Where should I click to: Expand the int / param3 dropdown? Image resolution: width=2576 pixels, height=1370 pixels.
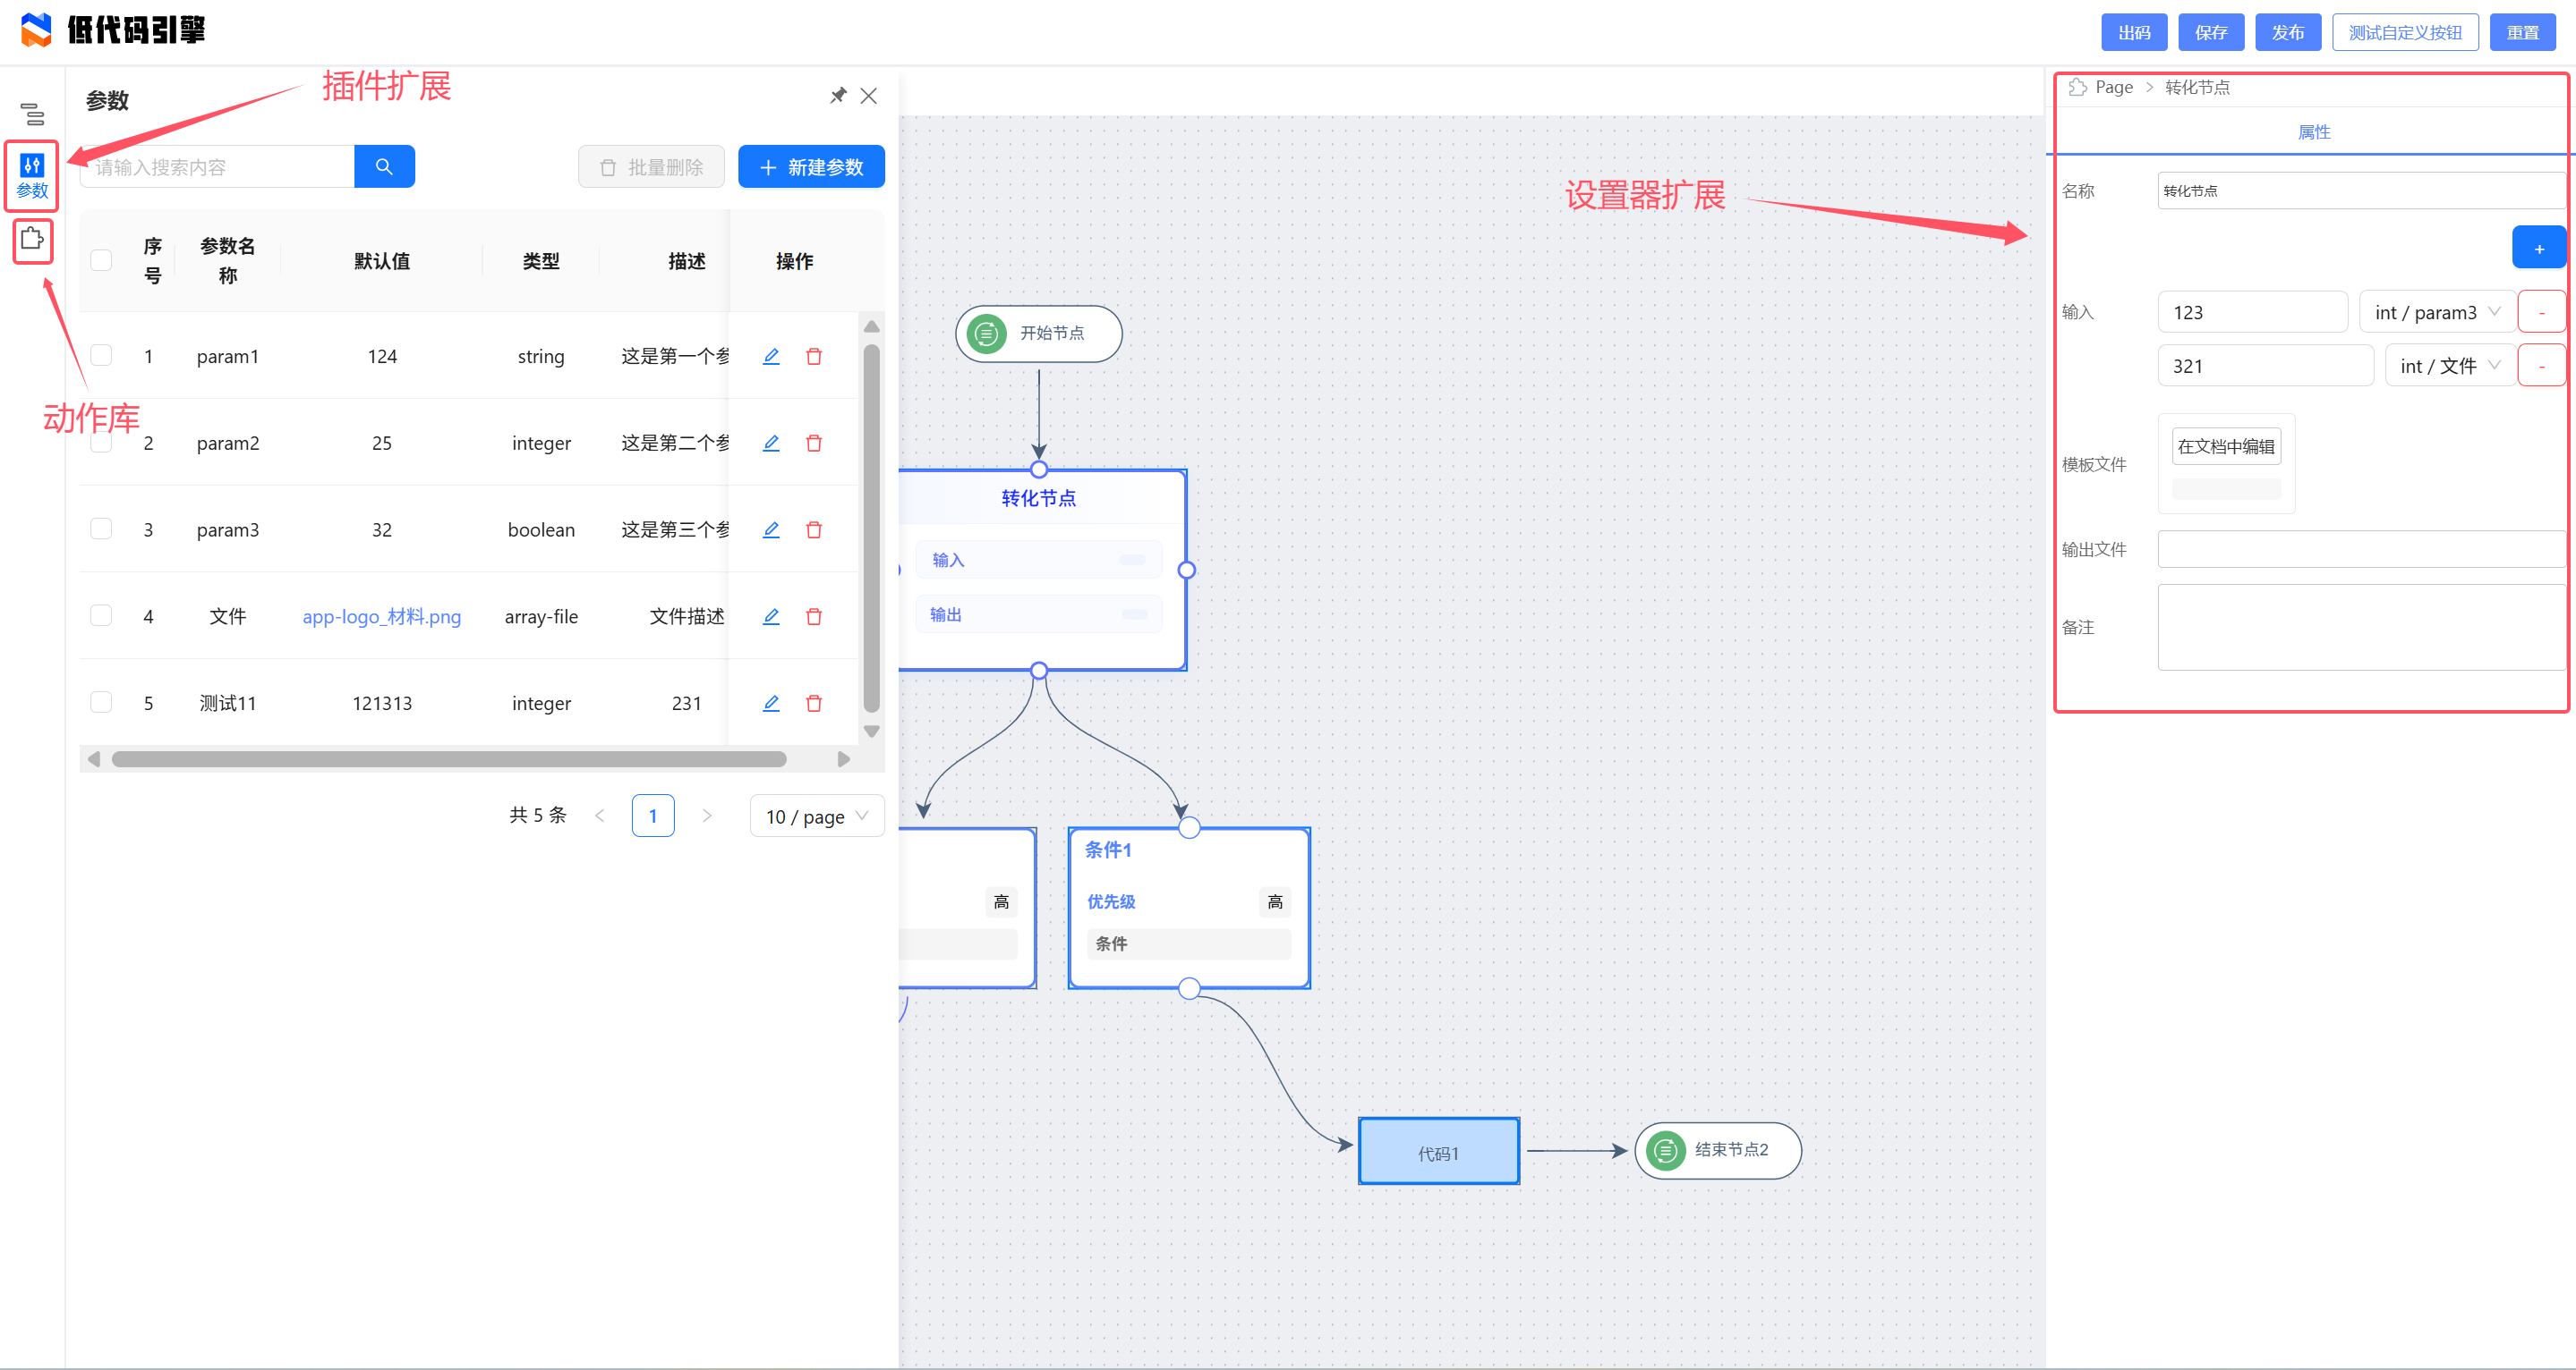click(x=2436, y=311)
